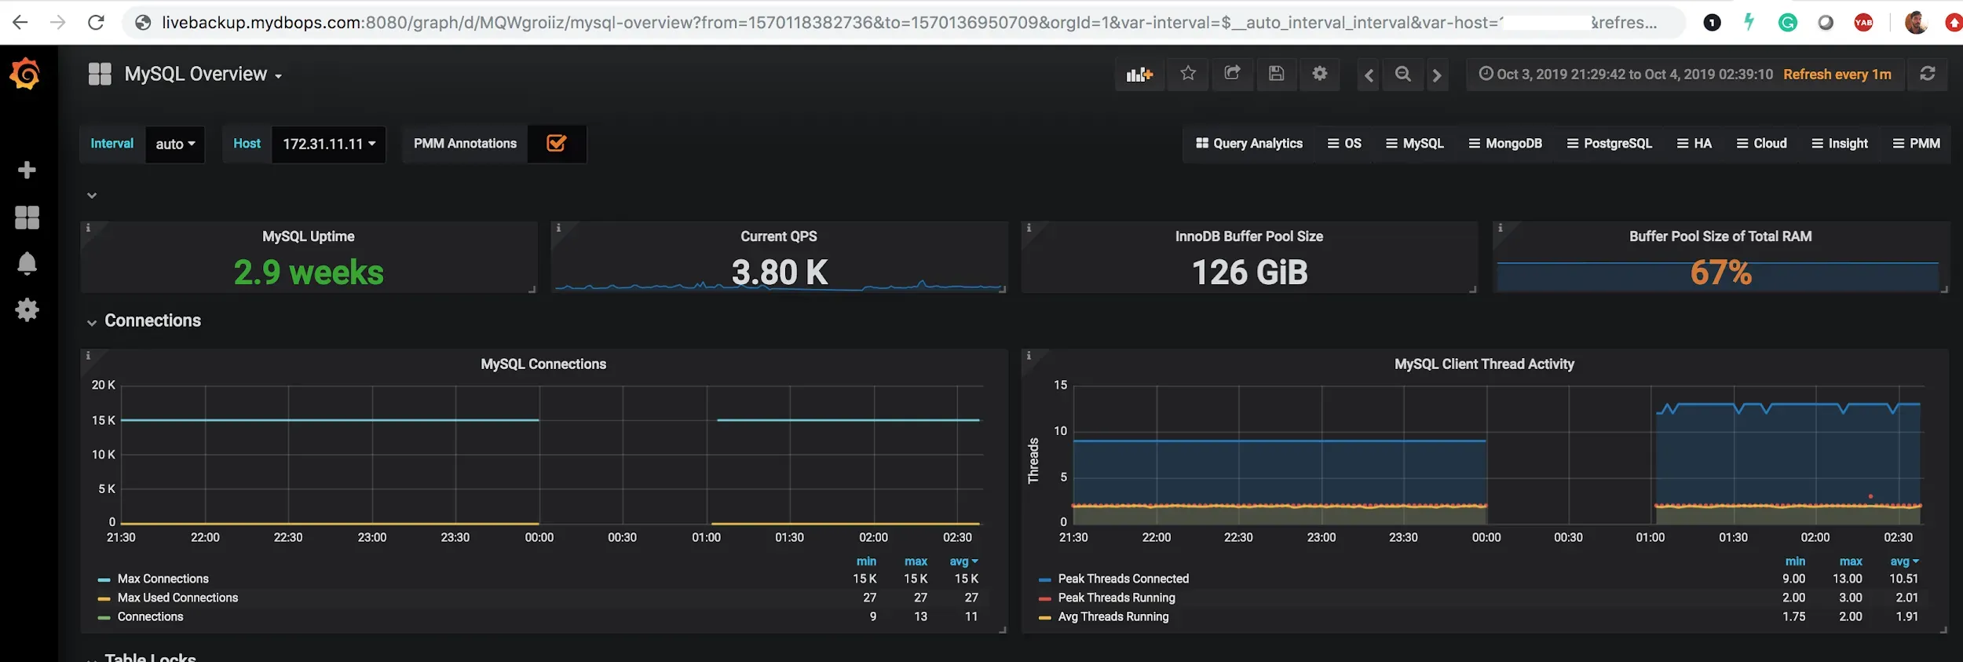The height and width of the screenshot is (662, 1963).
Task: Open the PostgreSQL dashboards menu
Action: (1610, 143)
